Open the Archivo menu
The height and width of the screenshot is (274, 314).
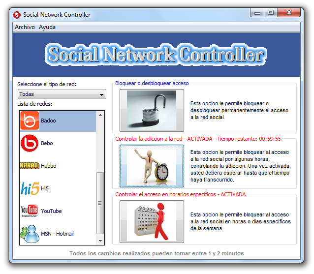coord(25,27)
